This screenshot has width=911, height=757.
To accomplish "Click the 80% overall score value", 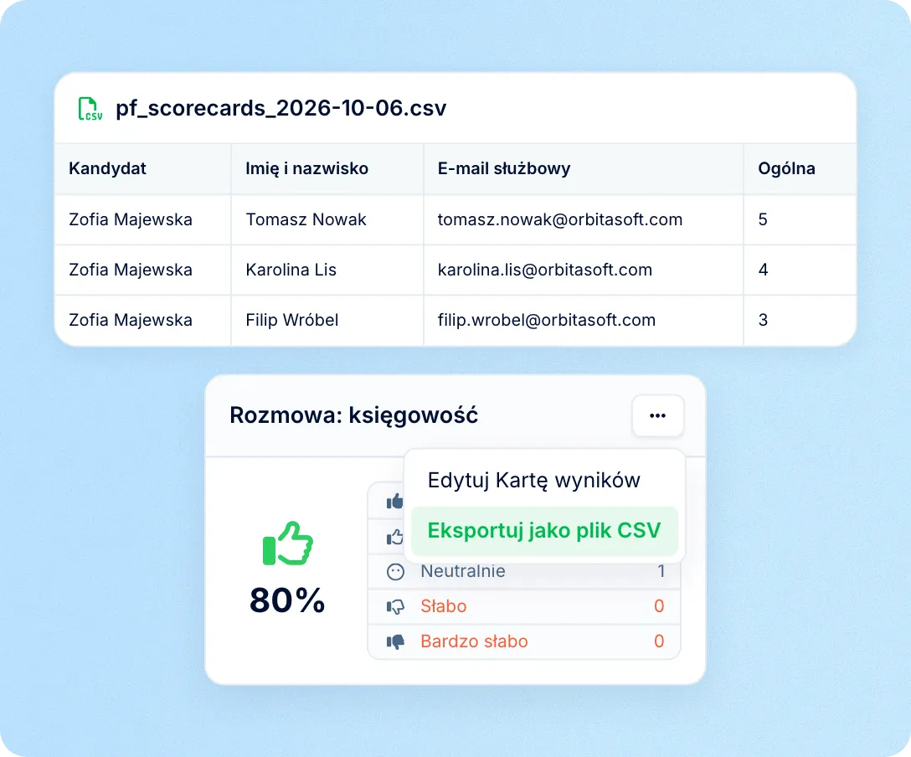I will (287, 600).
